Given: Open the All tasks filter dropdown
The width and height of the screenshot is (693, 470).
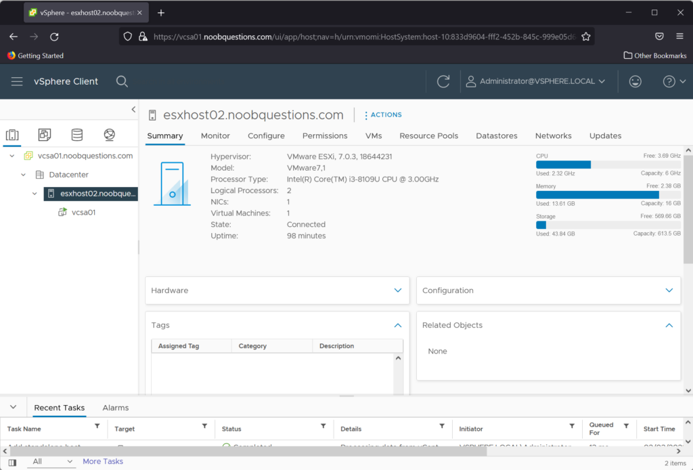Looking at the screenshot, I should click(x=51, y=462).
